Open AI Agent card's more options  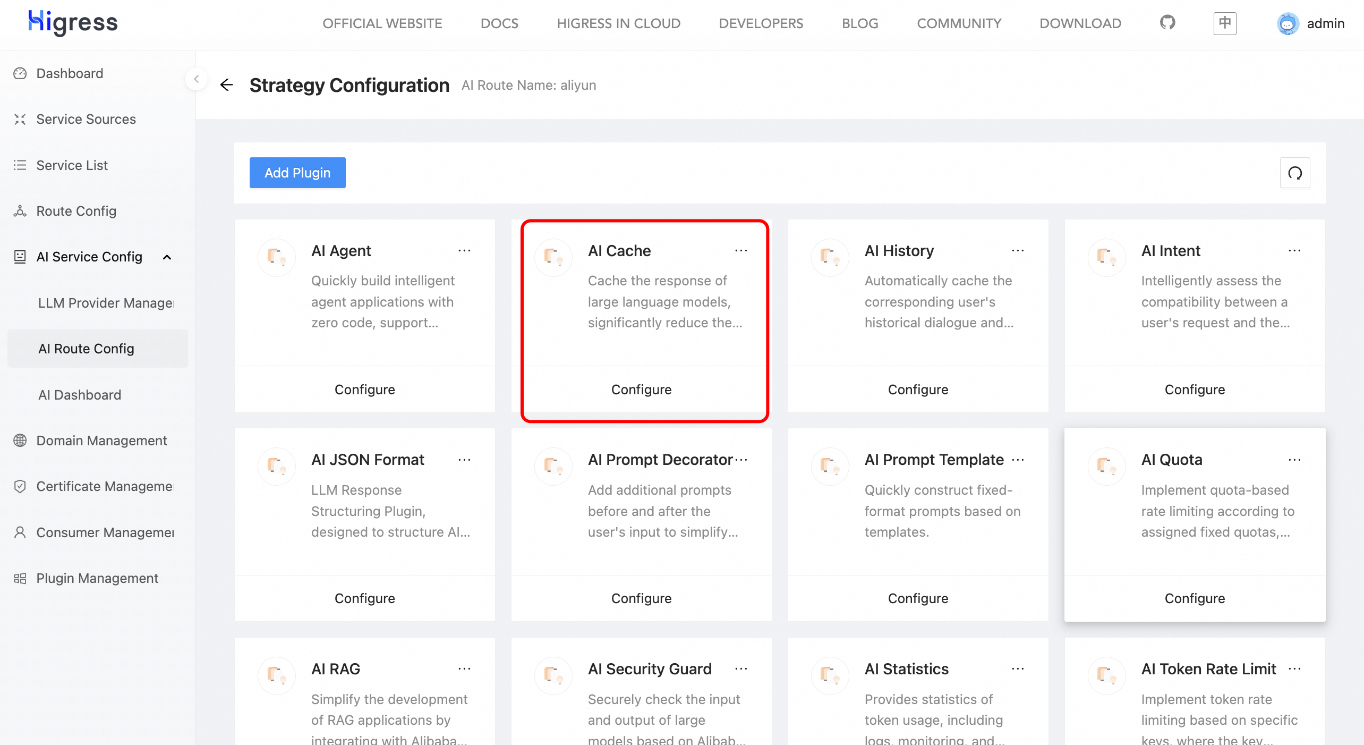point(464,251)
